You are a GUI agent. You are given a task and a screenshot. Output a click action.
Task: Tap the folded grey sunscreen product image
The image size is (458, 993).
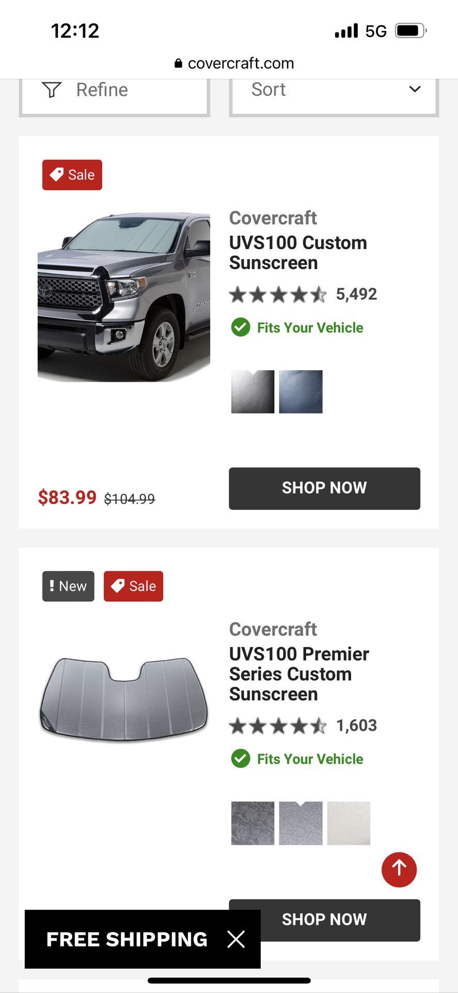124,698
